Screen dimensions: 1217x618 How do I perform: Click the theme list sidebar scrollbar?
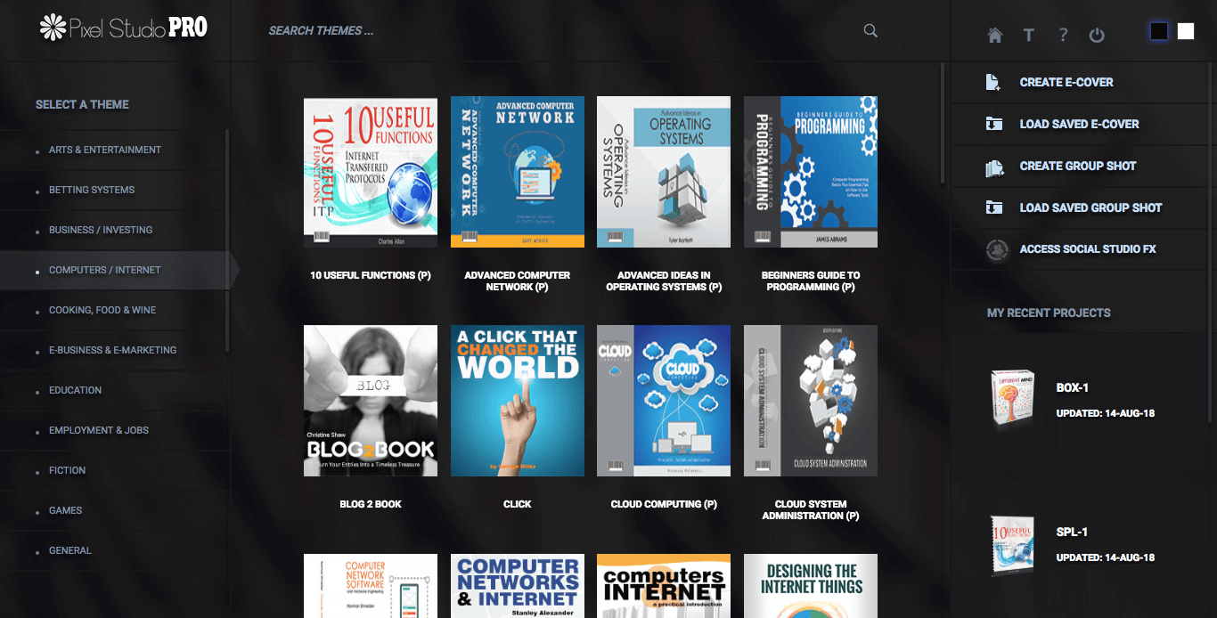[x=227, y=240]
